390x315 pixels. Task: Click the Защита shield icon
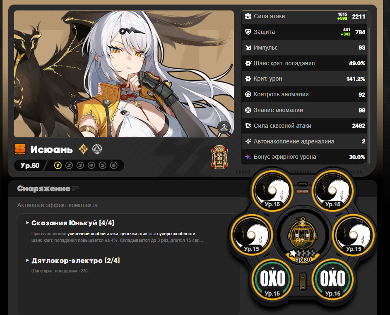coord(248,32)
